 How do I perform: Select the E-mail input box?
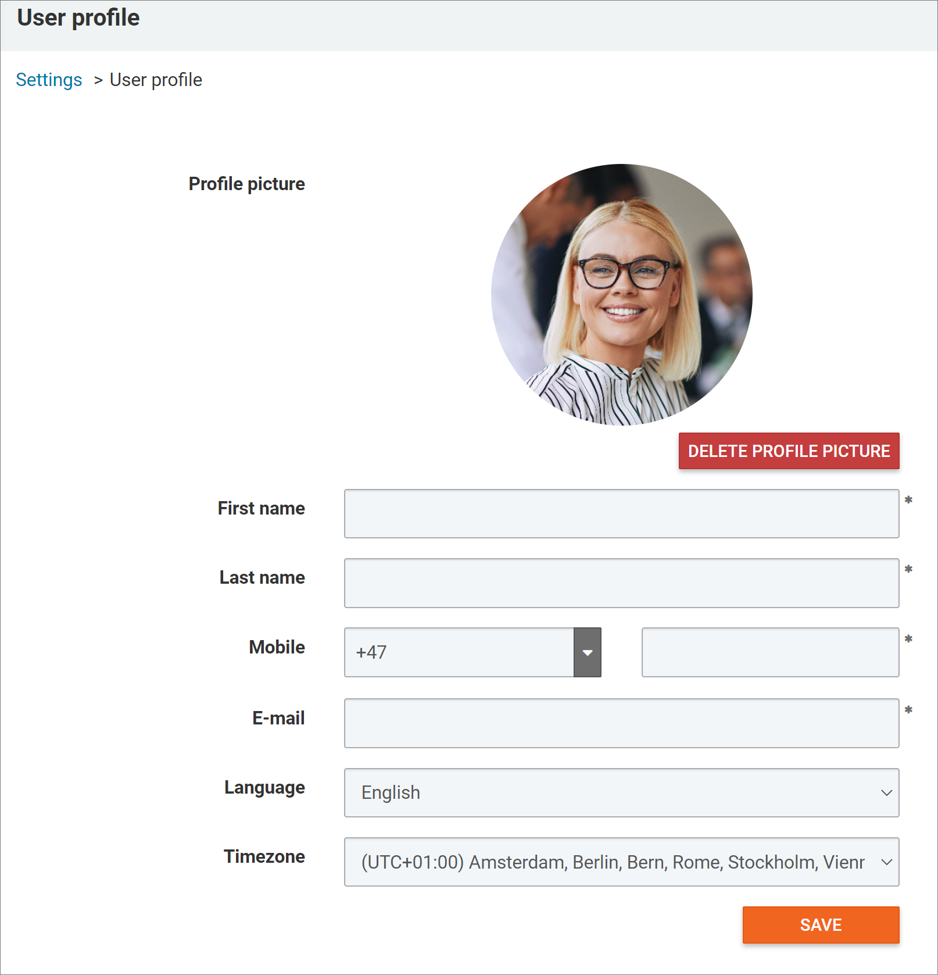point(621,723)
